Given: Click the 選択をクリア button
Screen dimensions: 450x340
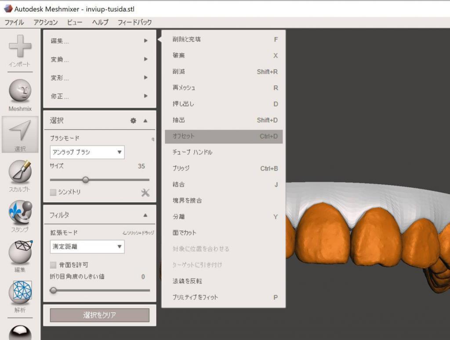Looking at the screenshot, I should pos(100,315).
